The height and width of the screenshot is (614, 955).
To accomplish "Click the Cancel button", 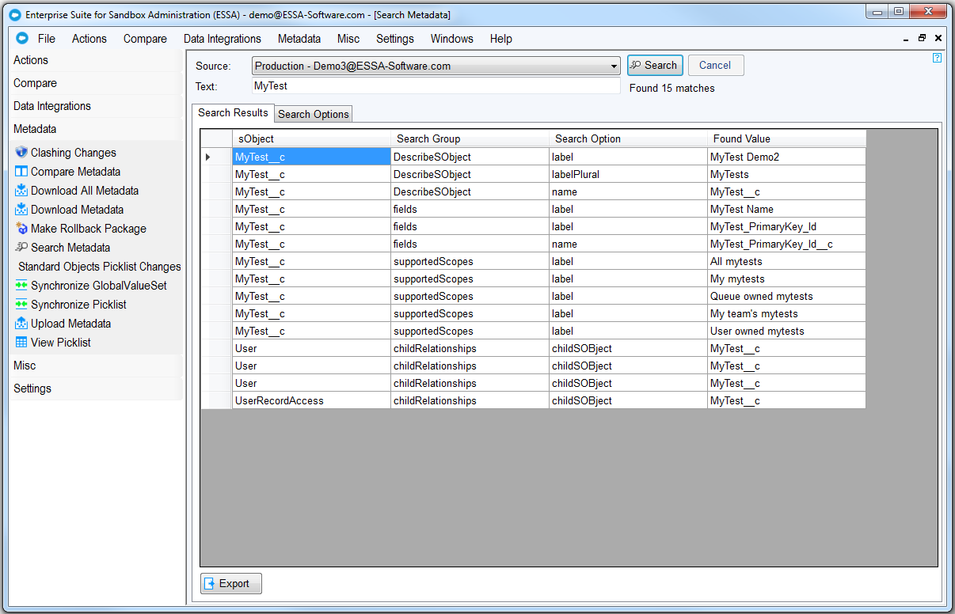I will click(x=716, y=66).
